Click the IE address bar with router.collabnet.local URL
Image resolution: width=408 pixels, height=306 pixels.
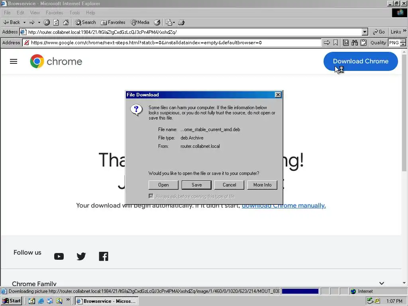click(x=194, y=32)
